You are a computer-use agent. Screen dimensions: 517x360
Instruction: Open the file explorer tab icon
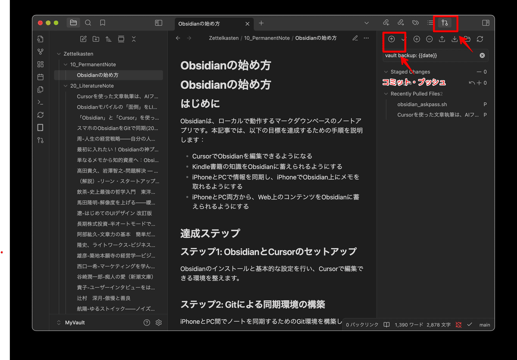(73, 23)
